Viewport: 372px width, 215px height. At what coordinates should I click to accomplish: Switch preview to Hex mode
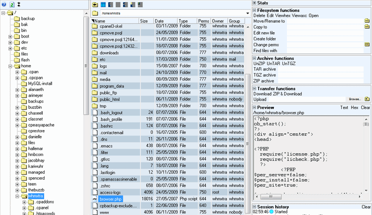[354, 107]
